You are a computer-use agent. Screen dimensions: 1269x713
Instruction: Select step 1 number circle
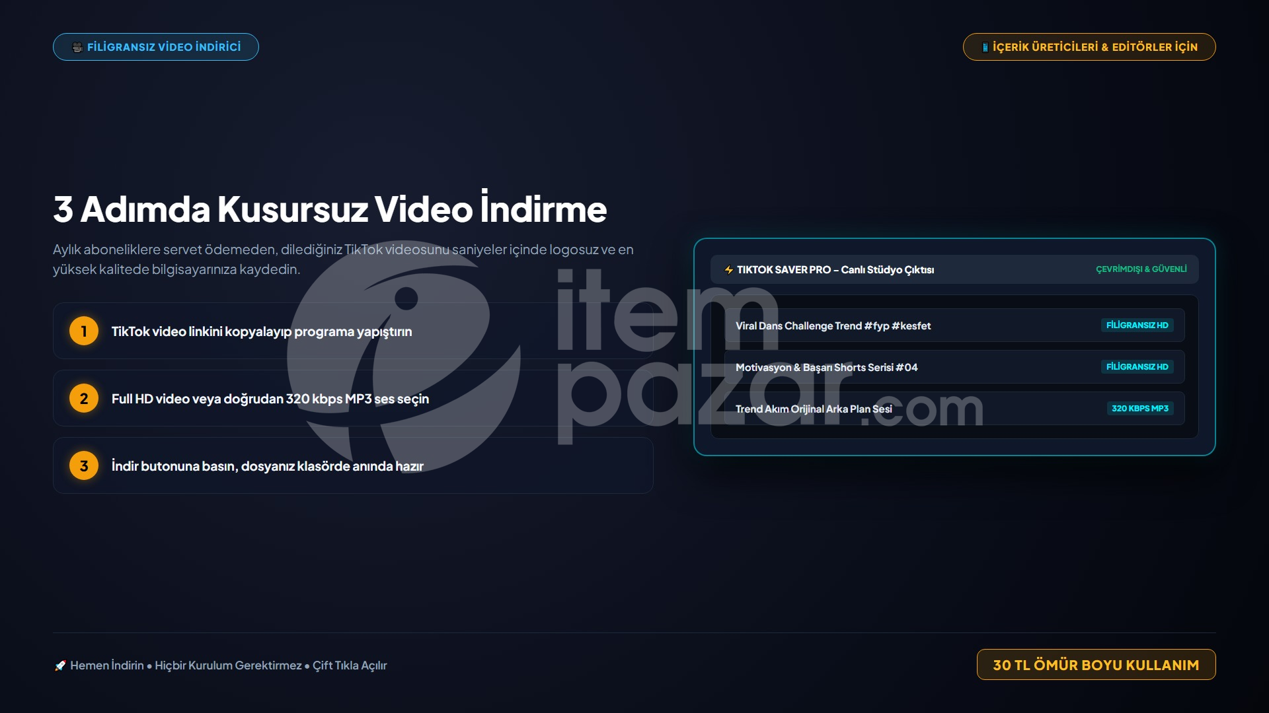tap(84, 331)
